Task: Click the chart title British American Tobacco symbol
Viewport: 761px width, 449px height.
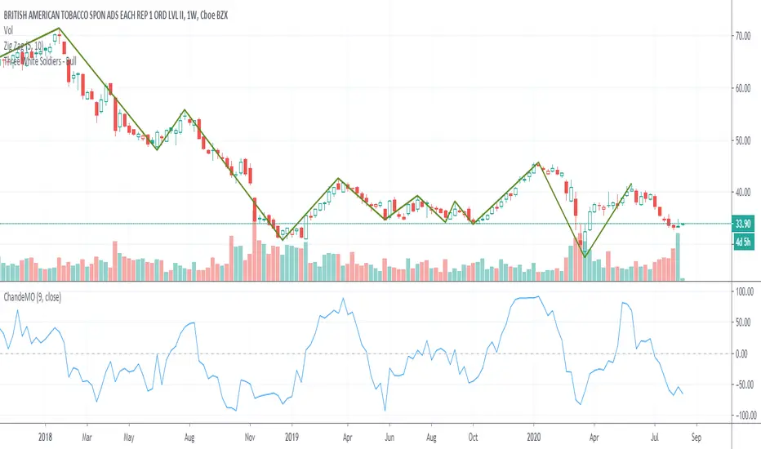Action: (115, 16)
